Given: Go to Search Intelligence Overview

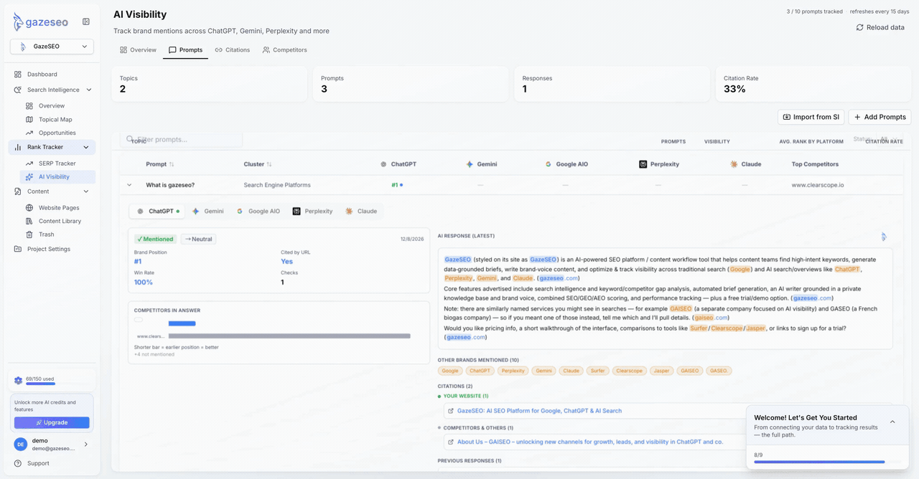Looking at the screenshot, I should [x=52, y=106].
